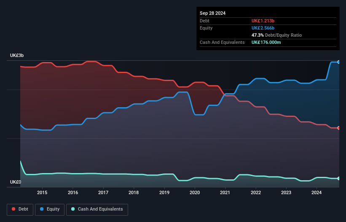
Task: Click the tooltip's Equity row label
Action: point(207,28)
